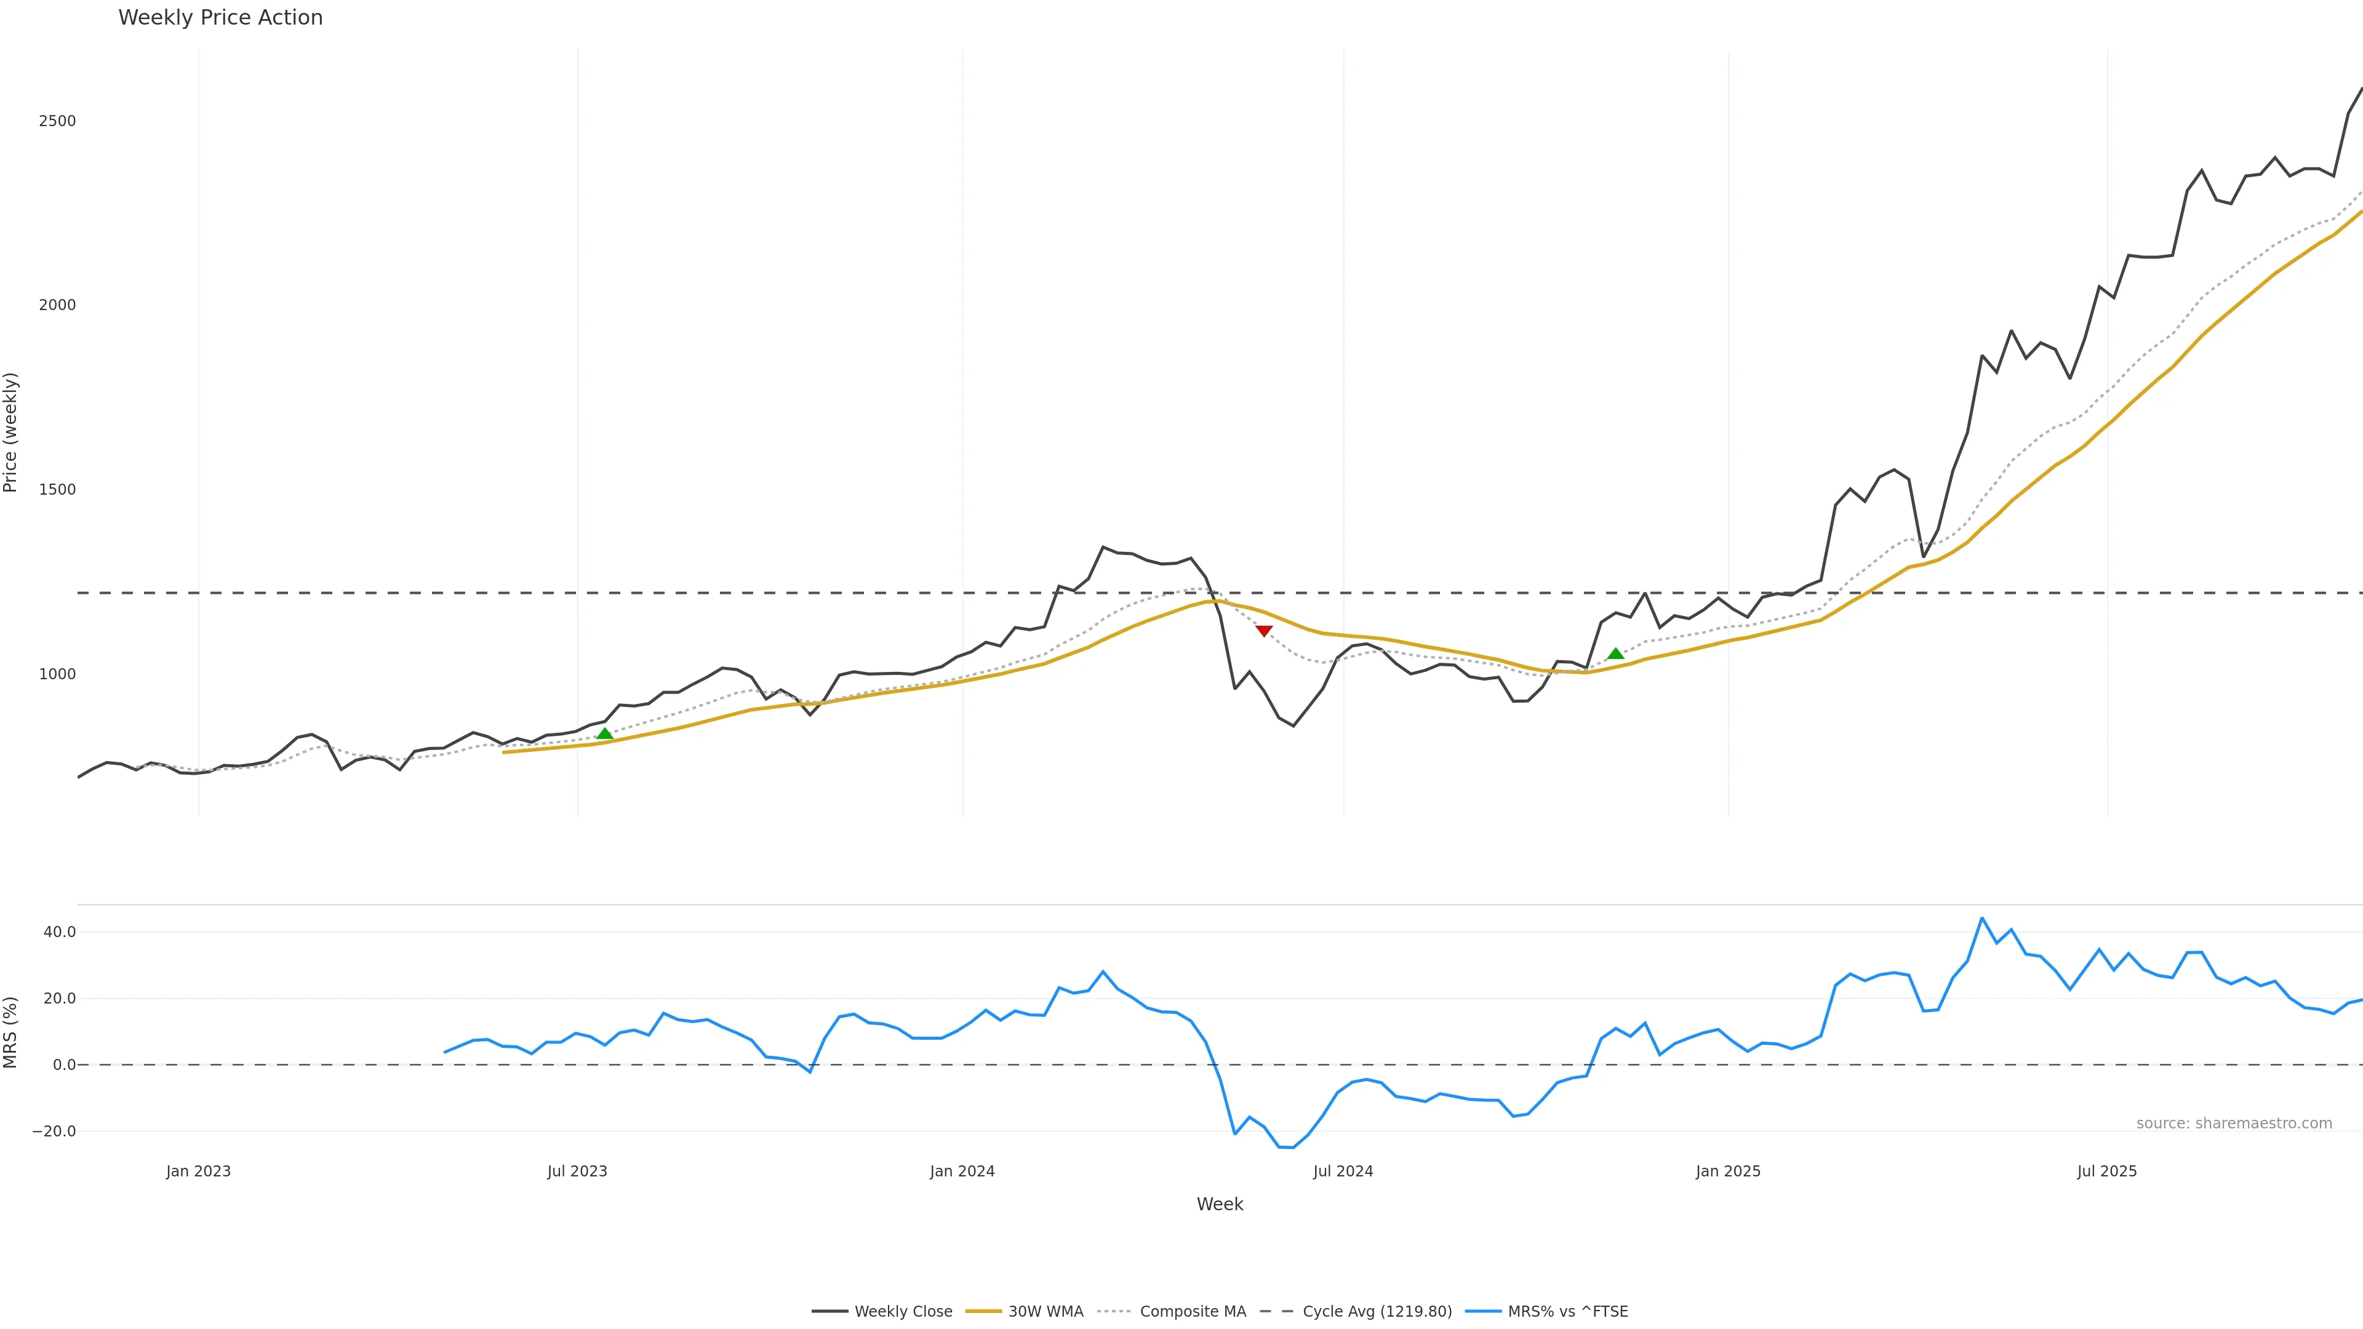Click the green buy triangle near Jul 2023
Image resolution: width=2363 pixels, height=1329 pixels.
(x=604, y=734)
